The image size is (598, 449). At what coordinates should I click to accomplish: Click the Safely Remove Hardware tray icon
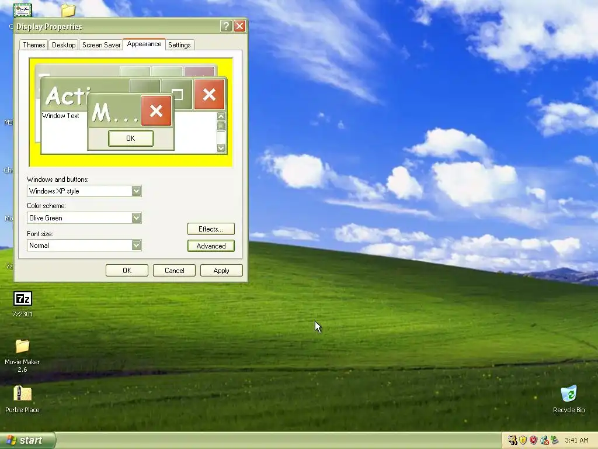coord(555,440)
